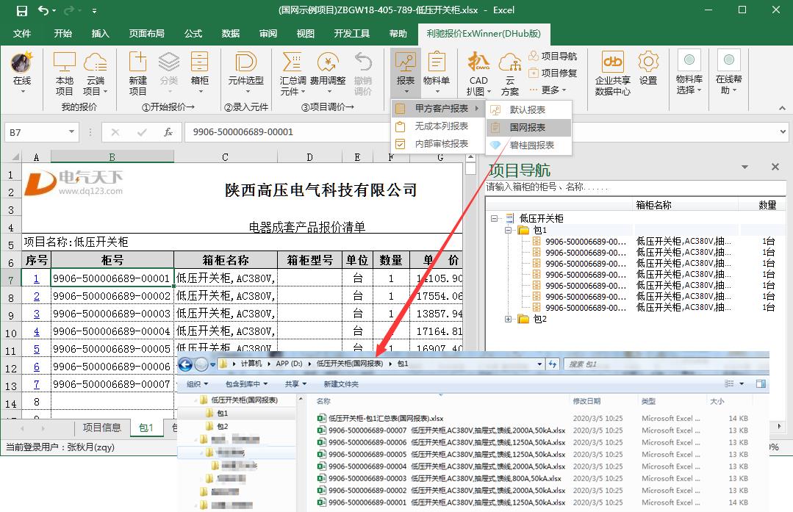793x512 pixels.
Task: Expand the 包2 tree node
Action: pos(509,319)
